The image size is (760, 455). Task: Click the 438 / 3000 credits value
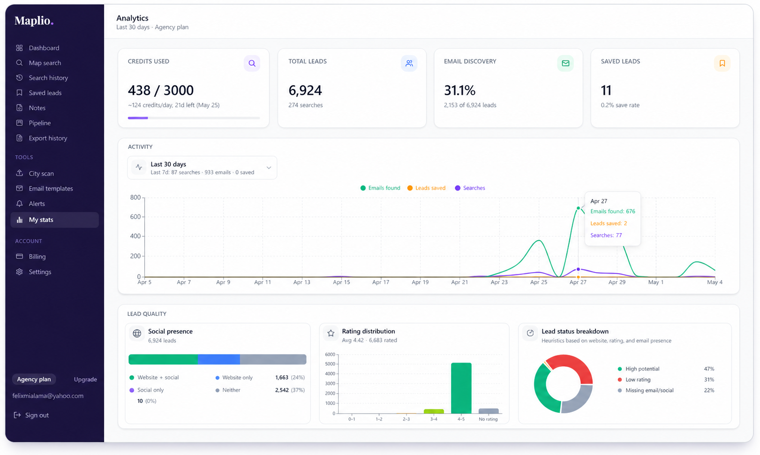click(161, 90)
